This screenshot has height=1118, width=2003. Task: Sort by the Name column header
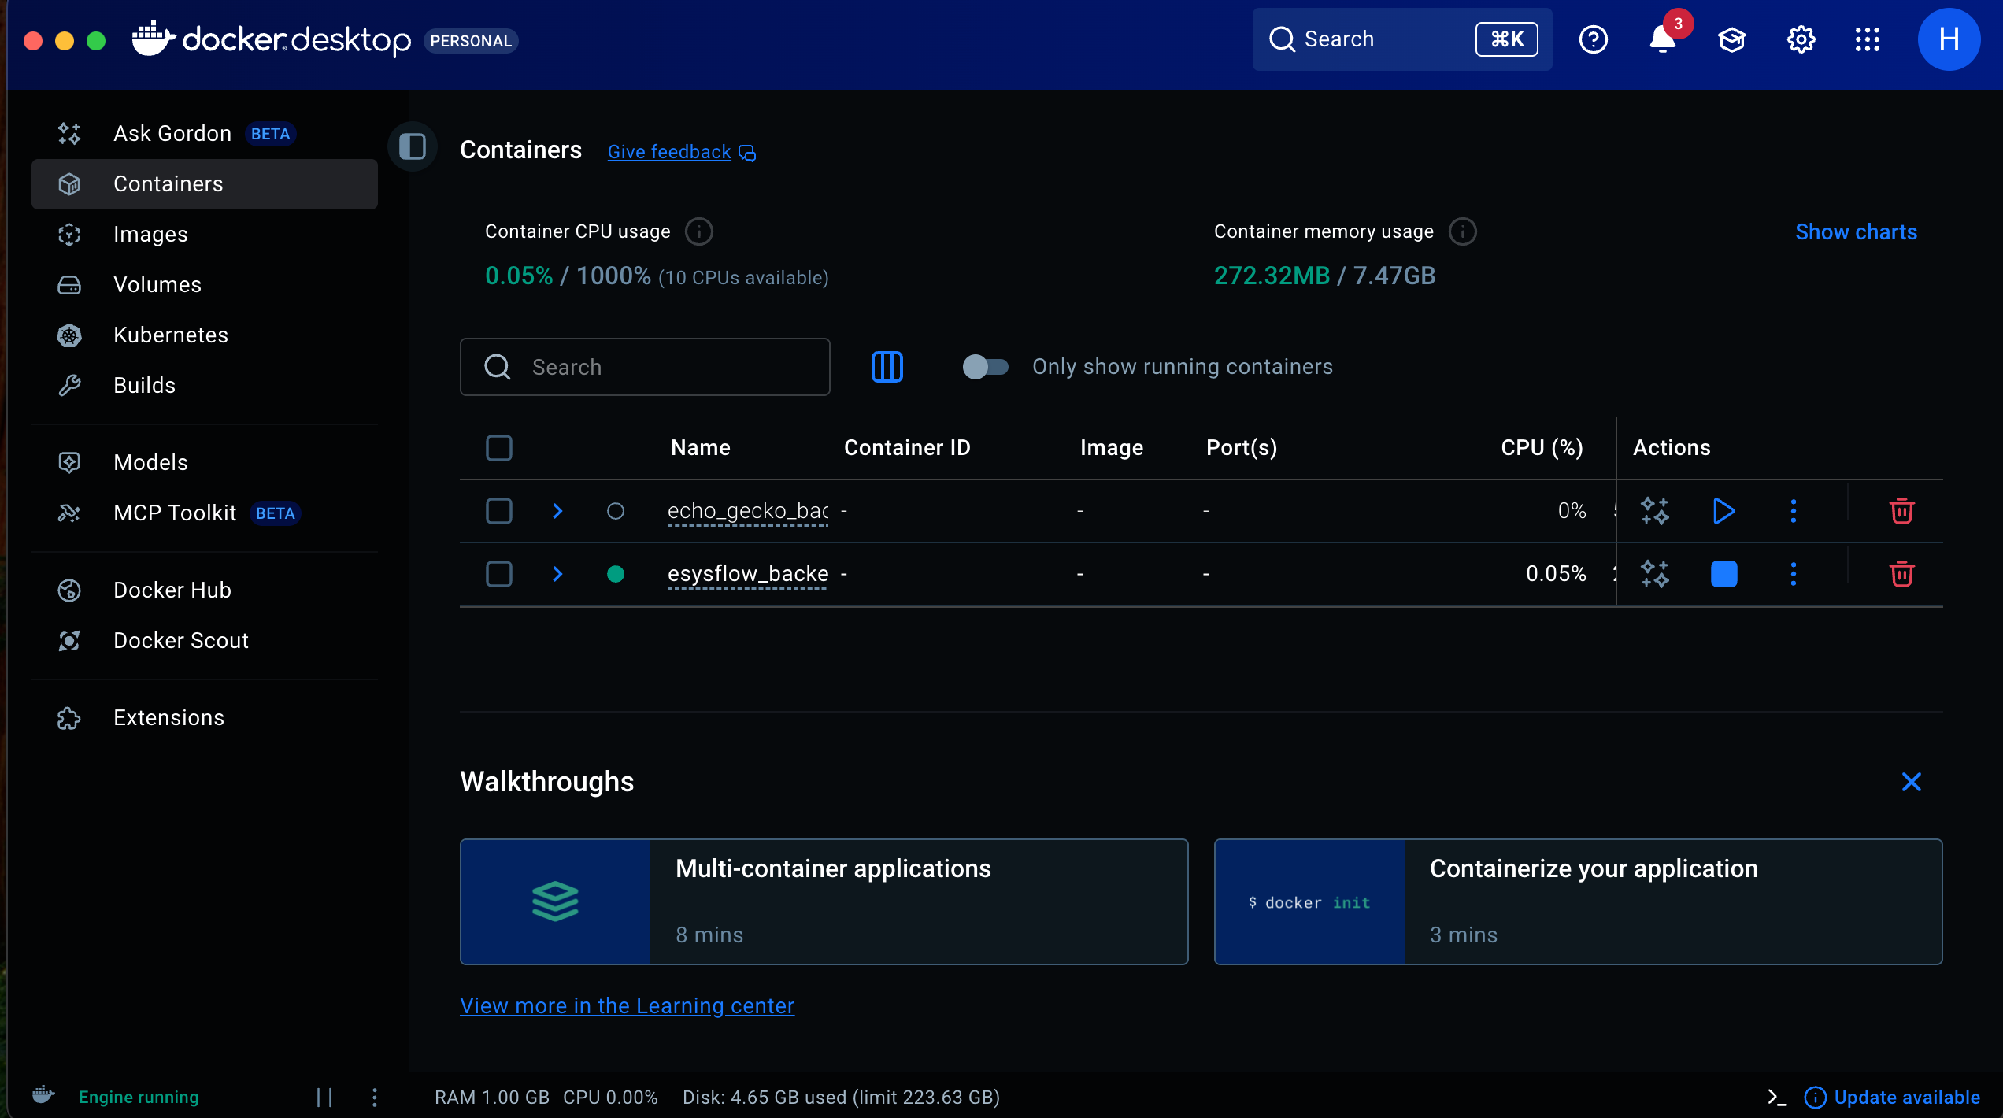(x=701, y=448)
